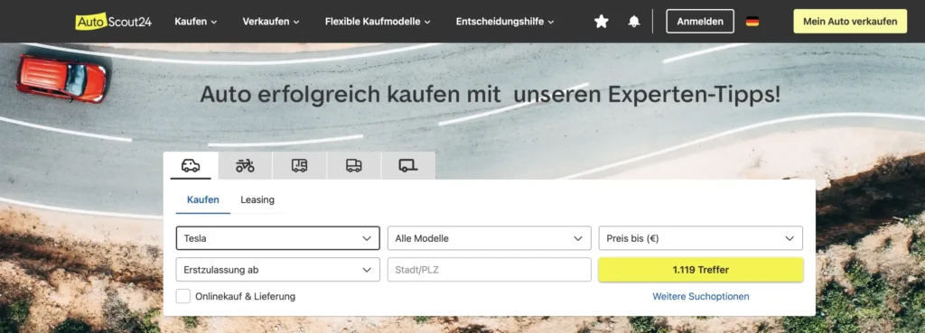Switch to the Leasing tab
Viewport: 925px width, 333px height.
tap(257, 199)
